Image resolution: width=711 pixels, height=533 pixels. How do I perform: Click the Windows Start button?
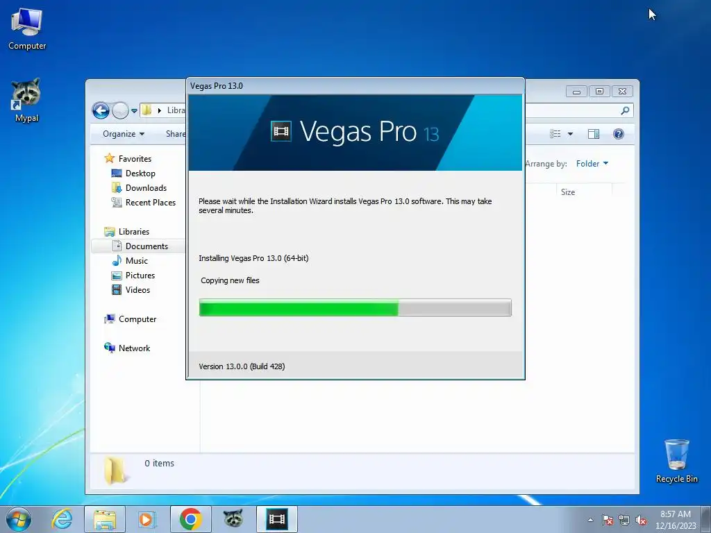pyautogui.click(x=18, y=519)
